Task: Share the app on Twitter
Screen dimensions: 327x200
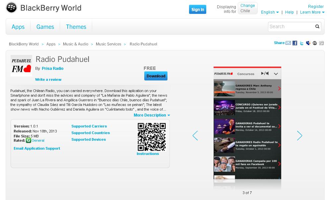Action: point(301,43)
